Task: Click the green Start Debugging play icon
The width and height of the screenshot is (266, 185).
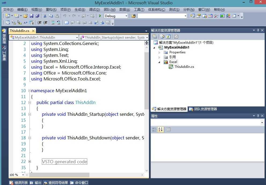Action: pos(100,16)
